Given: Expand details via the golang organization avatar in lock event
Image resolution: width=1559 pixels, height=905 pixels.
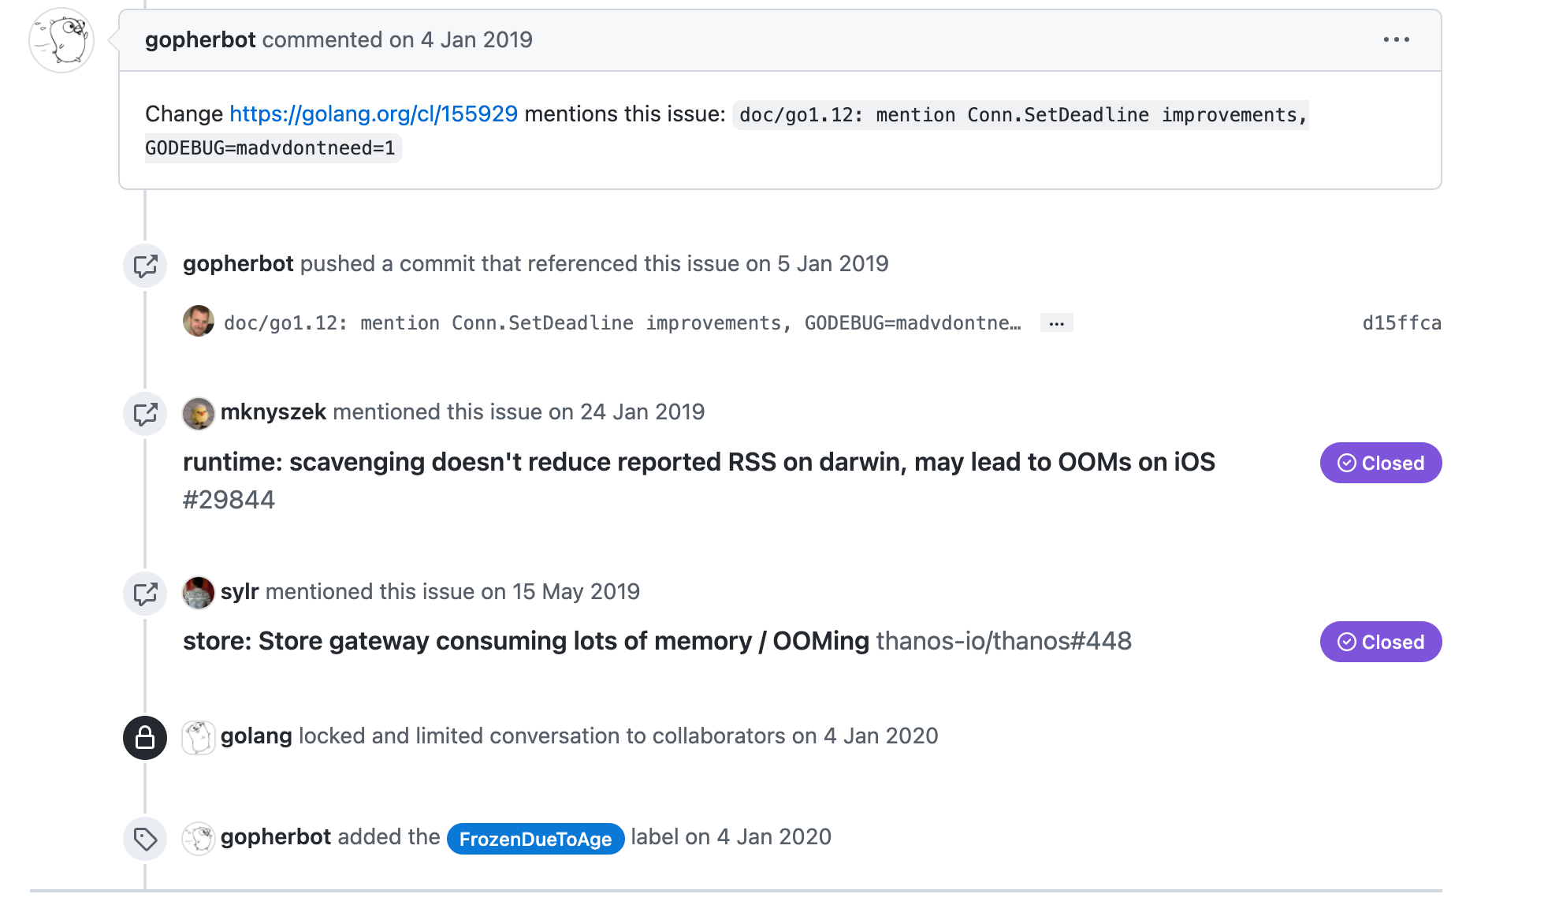Looking at the screenshot, I should [199, 738].
